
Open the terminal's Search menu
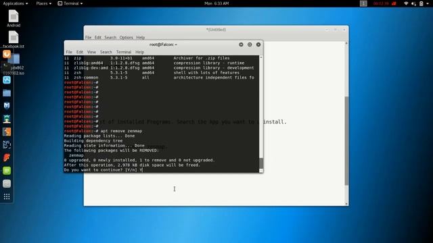(x=106, y=52)
